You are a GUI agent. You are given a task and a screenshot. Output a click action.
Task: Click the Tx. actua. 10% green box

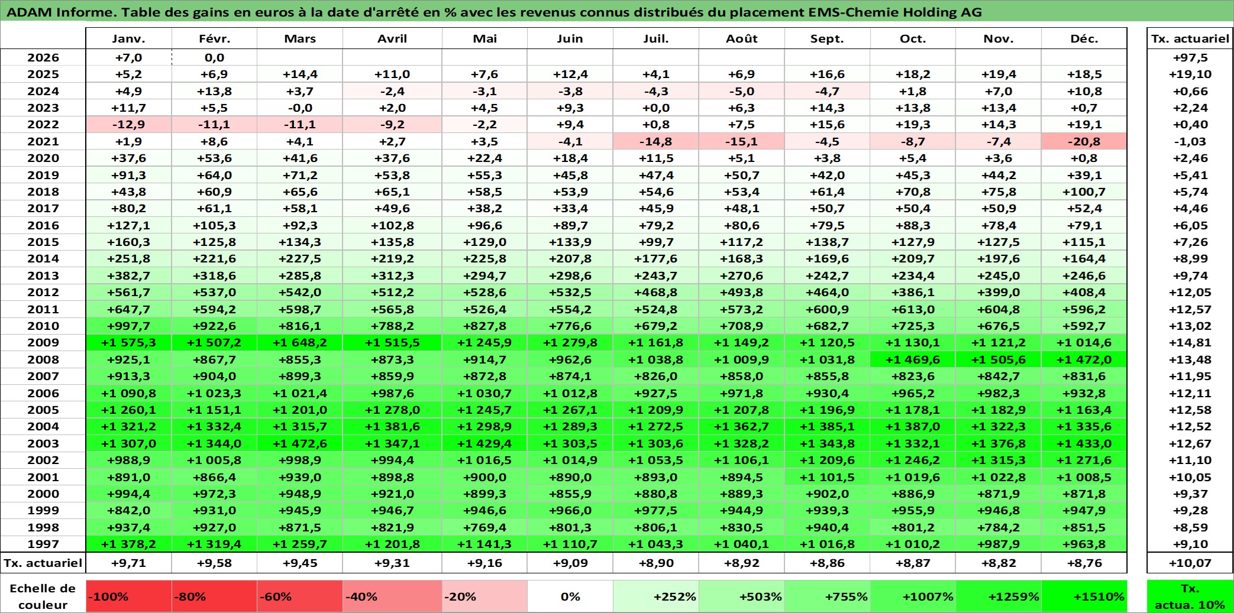coord(1190,596)
